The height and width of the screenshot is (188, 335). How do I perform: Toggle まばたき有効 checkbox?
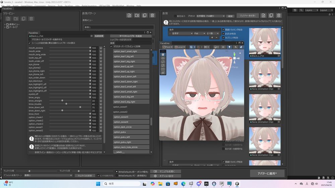[223, 34]
